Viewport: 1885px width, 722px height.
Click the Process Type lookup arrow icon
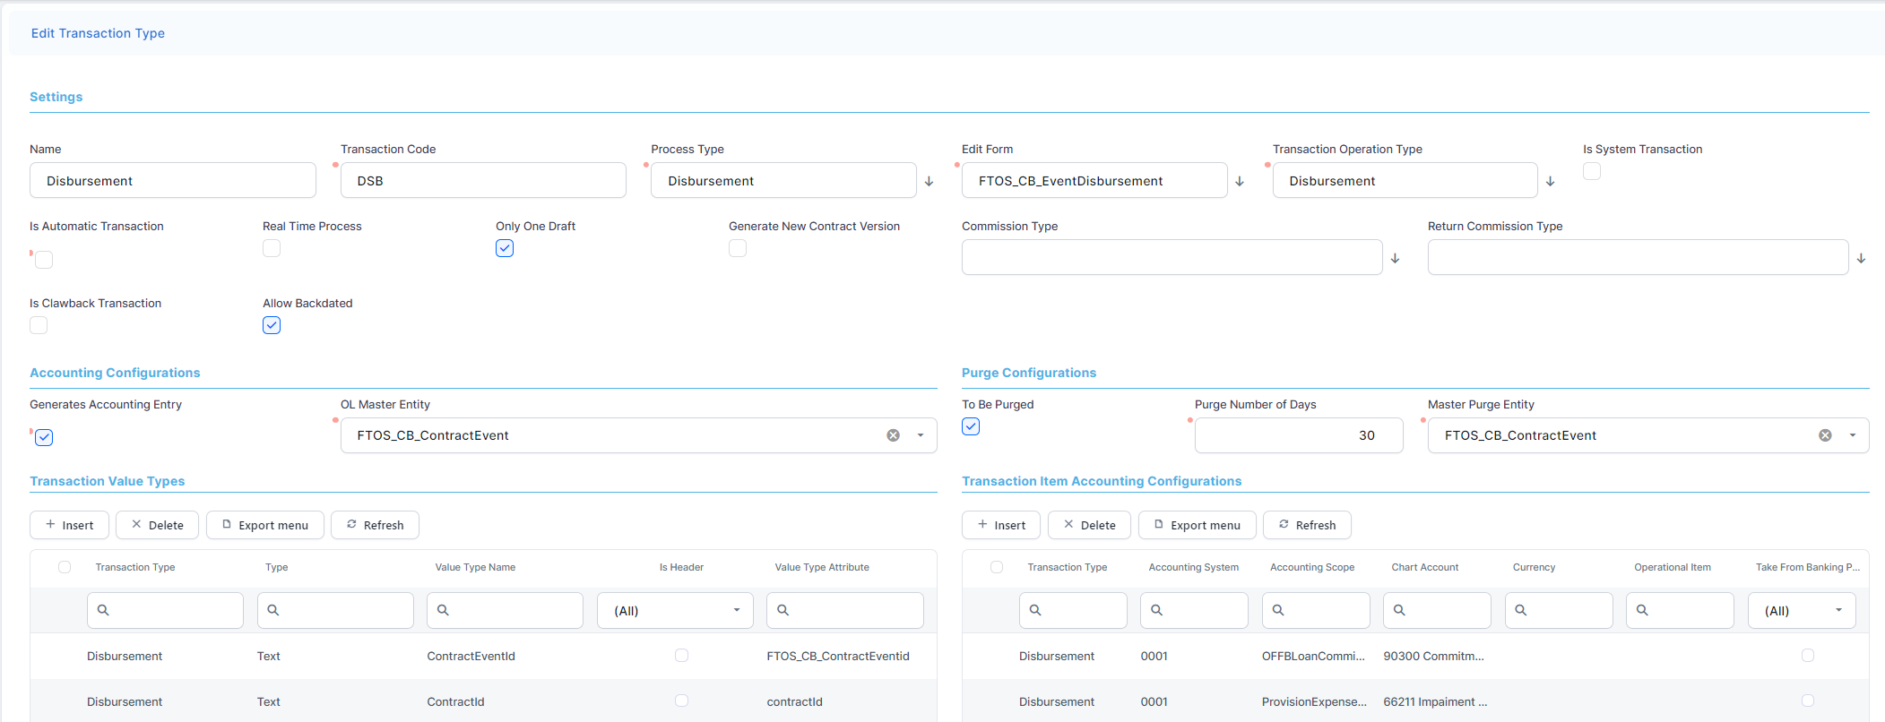(929, 181)
